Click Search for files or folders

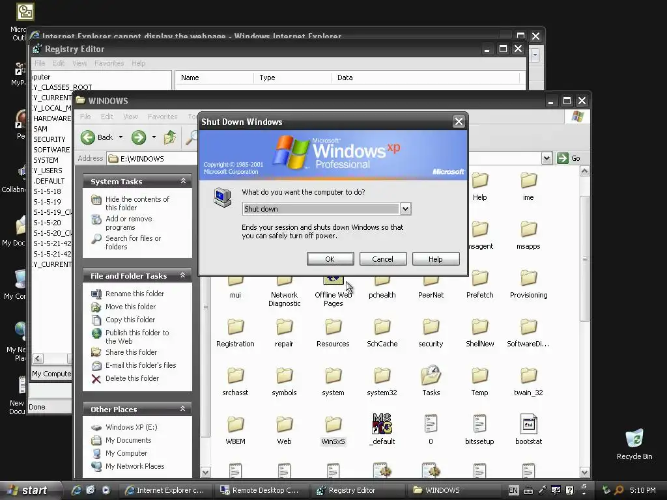[x=133, y=242]
